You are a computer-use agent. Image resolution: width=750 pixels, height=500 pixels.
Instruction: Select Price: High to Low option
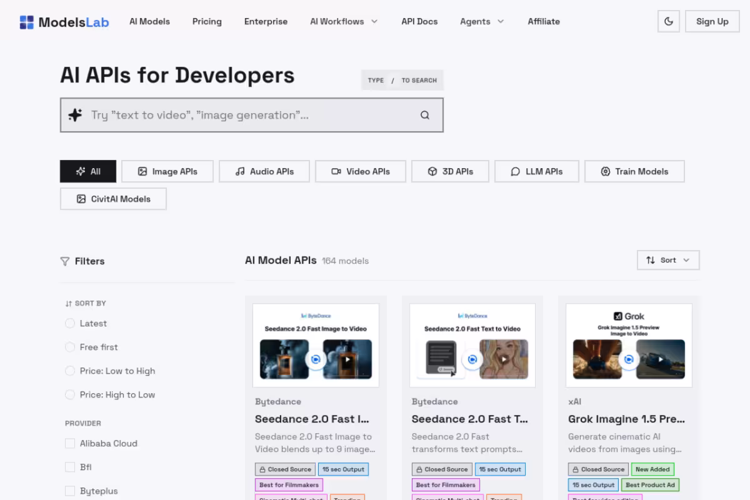70,394
